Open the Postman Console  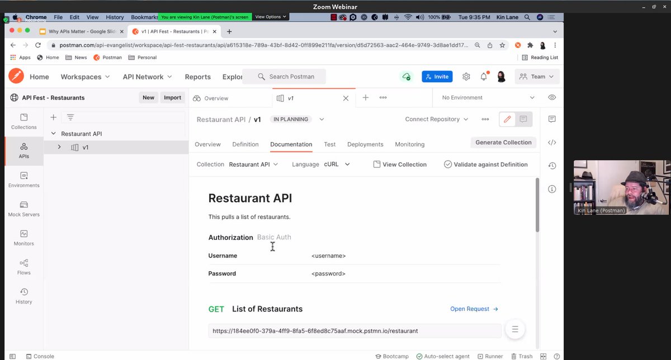click(40, 356)
